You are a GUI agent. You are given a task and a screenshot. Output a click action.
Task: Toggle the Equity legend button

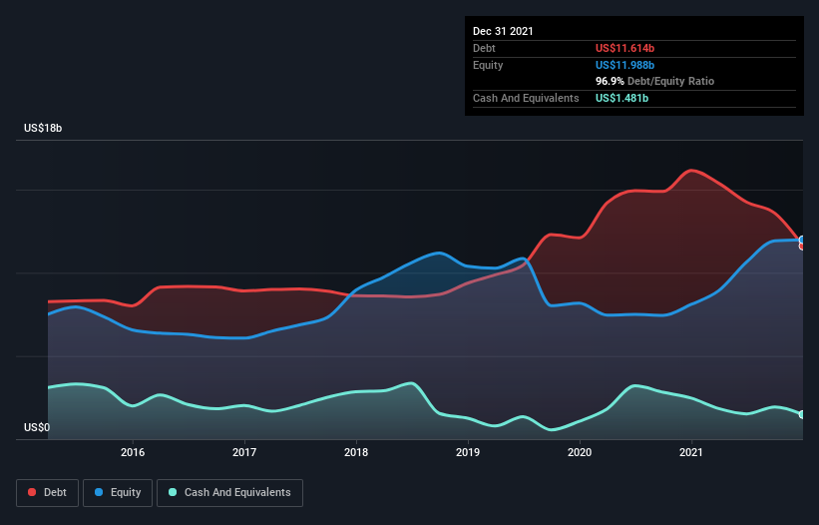point(118,493)
